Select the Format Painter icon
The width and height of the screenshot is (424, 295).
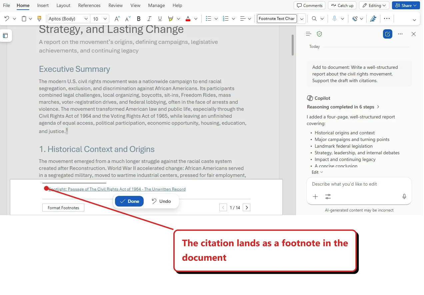coord(39,19)
